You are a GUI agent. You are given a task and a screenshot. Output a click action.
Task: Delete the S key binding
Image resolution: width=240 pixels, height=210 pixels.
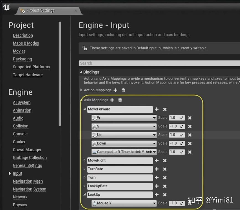(x=190, y=126)
